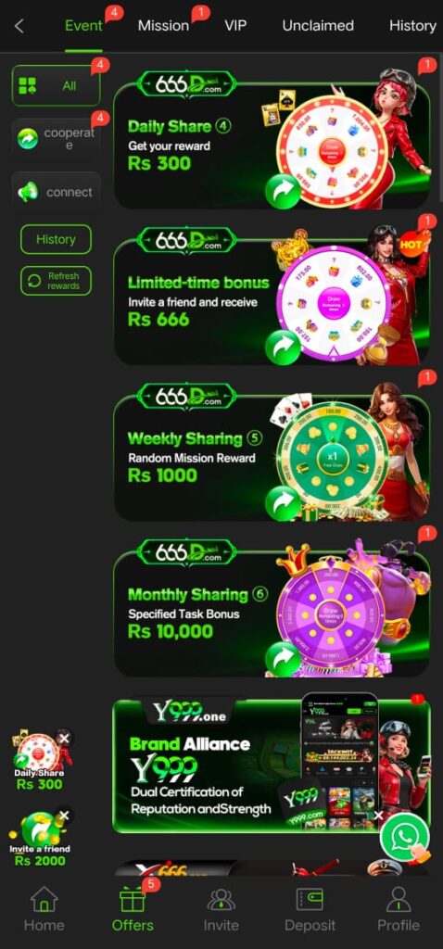Open Invite in bottom navigation

(221, 909)
